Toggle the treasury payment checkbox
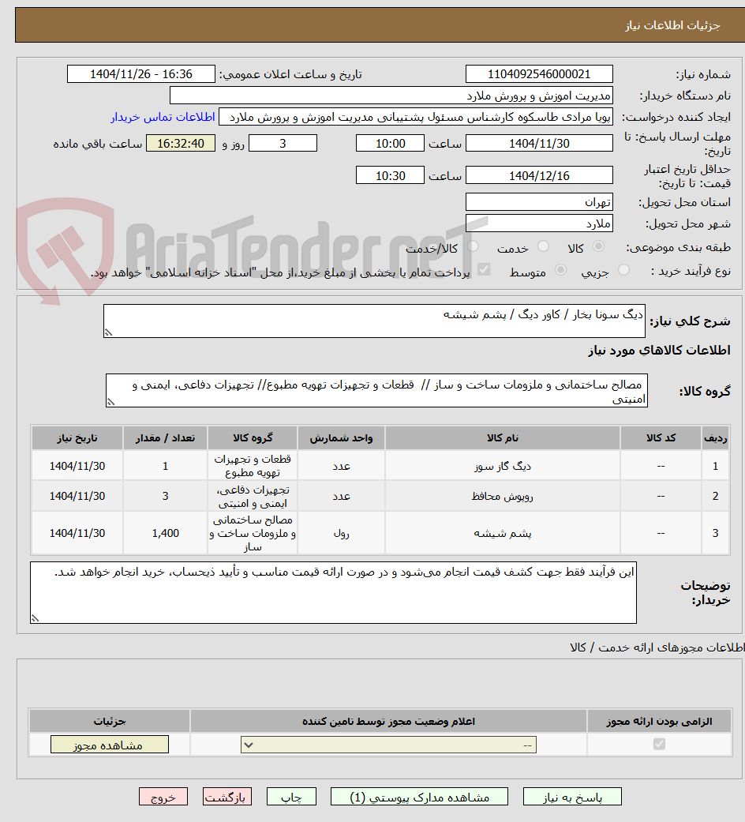The height and width of the screenshot is (822, 745). (484, 270)
